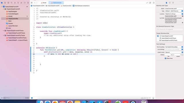Show the Quick Help inspector
Screen dimensions: 184x103
click(x=173, y=3)
